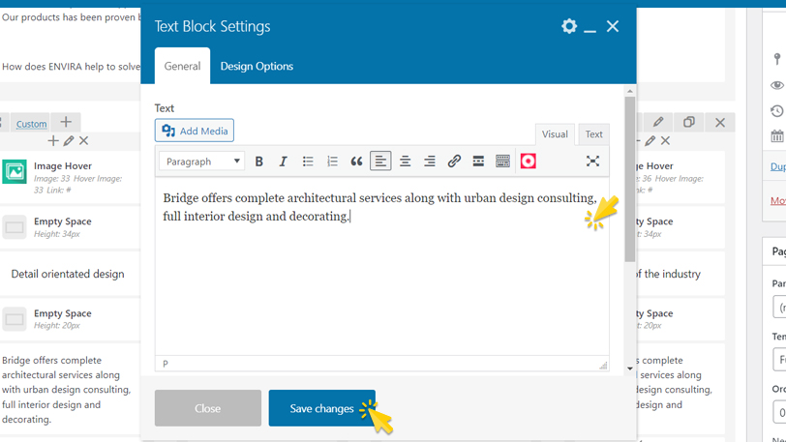The width and height of the screenshot is (786, 442).
Task: Insert a bulleted list
Action: coord(308,162)
